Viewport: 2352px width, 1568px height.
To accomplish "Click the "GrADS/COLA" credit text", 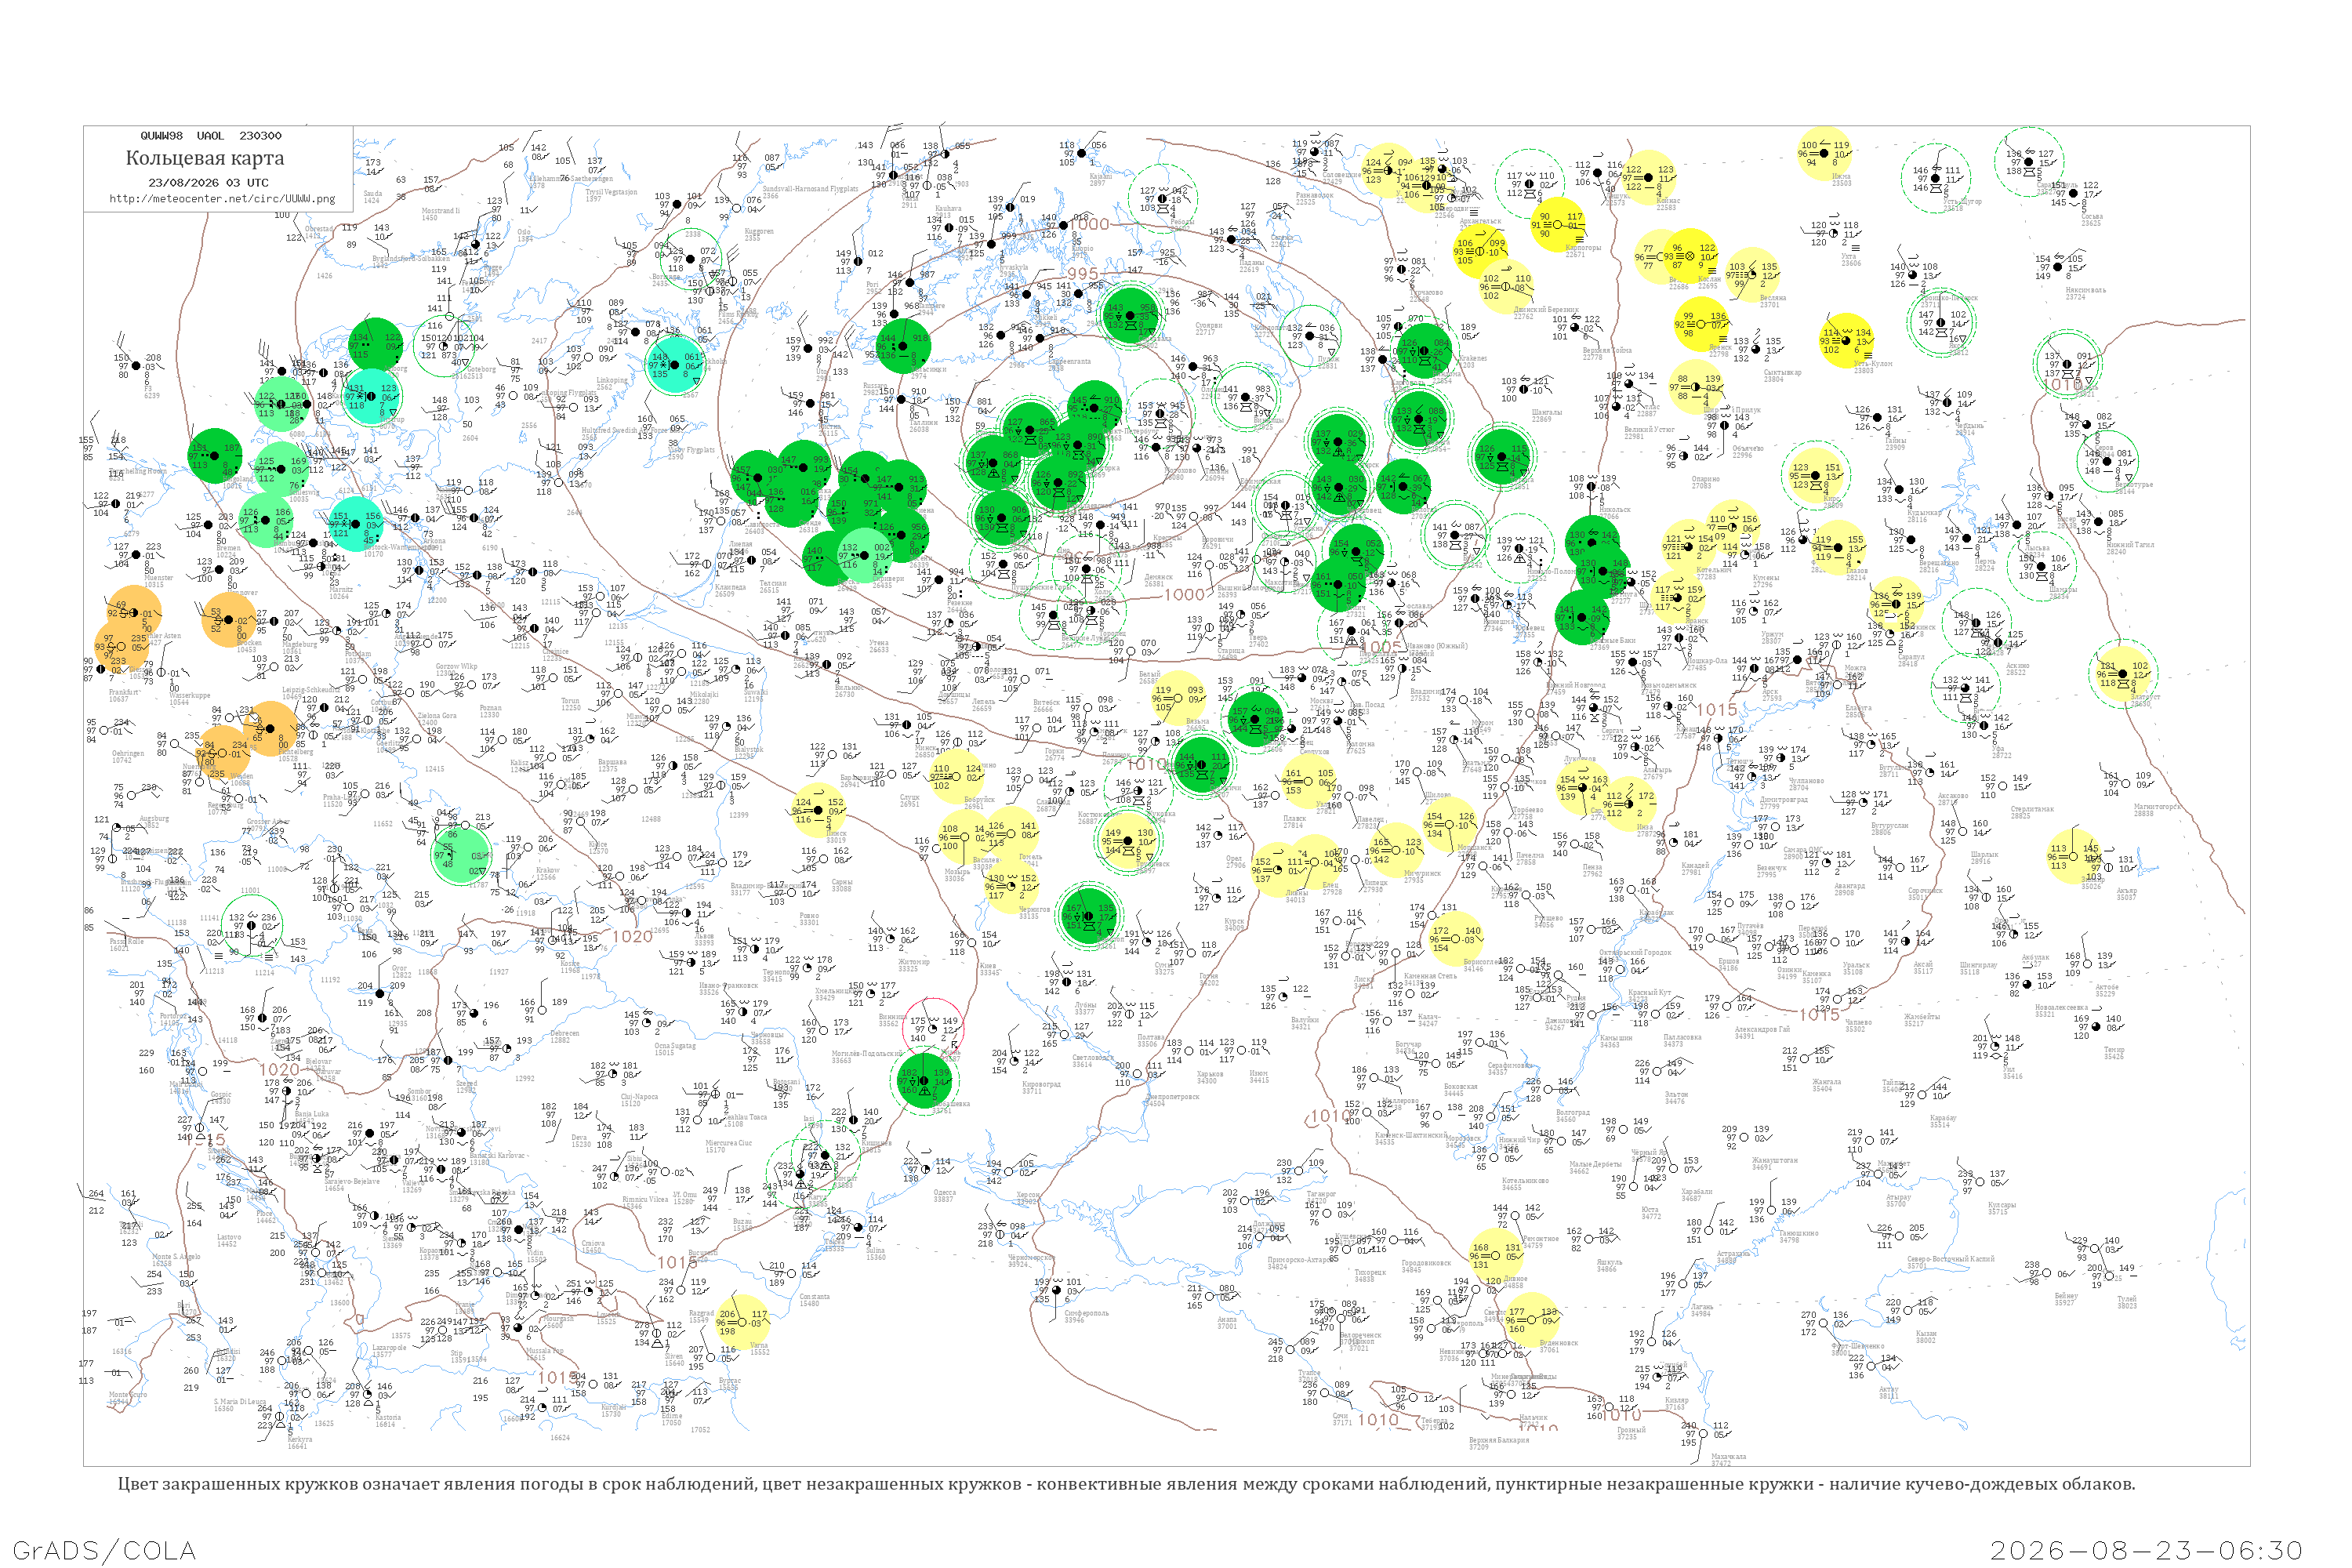I will pos(104,1550).
